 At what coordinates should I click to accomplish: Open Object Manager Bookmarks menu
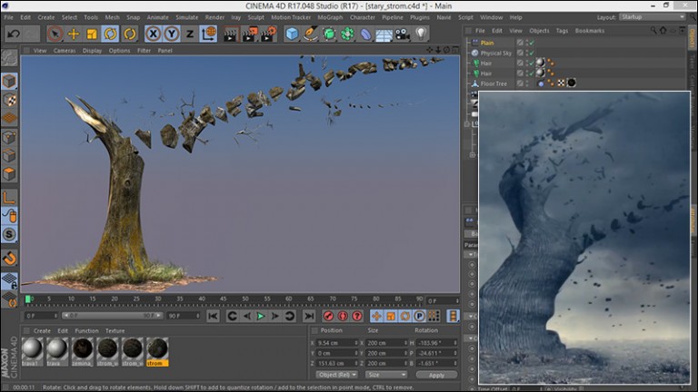pyautogui.click(x=589, y=31)
